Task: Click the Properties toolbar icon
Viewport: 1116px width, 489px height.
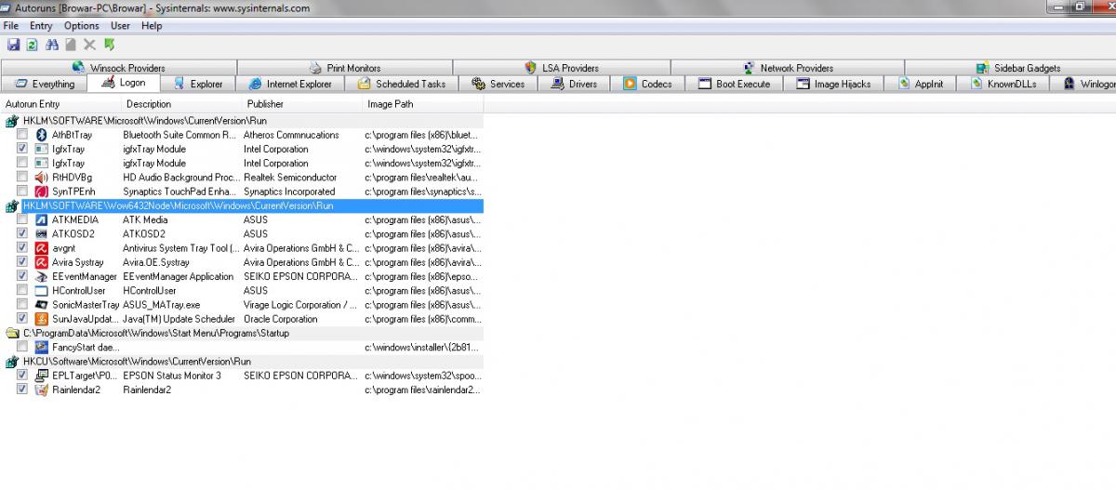Action: [71, 45]
